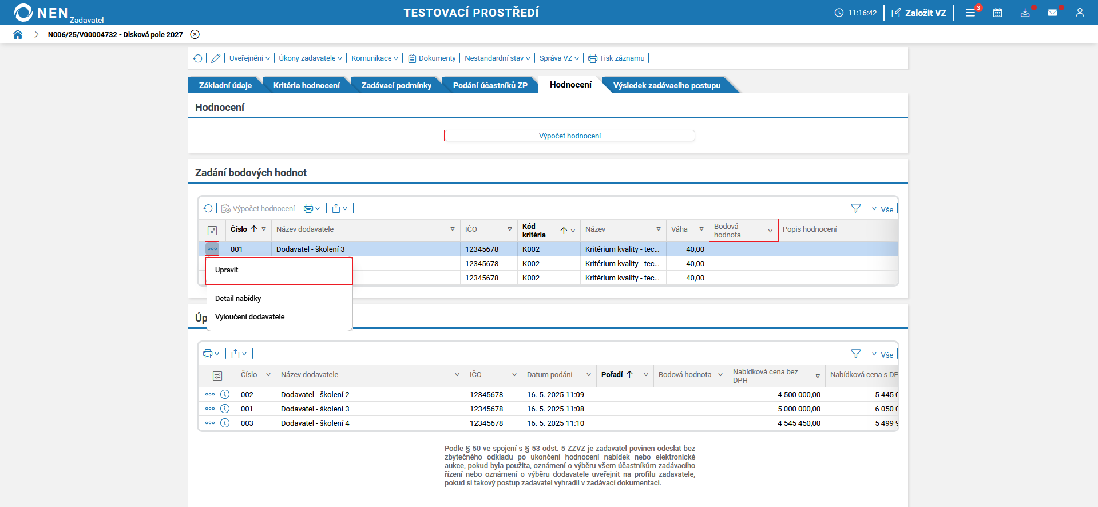This screenshot has height=507, width=1098.
Task: Open the Vše filter dropdown in scoring table
Action: 882,209
